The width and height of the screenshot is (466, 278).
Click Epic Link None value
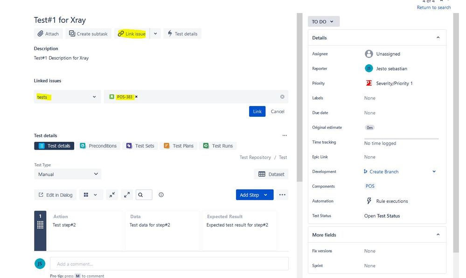(x=370, y=157)
